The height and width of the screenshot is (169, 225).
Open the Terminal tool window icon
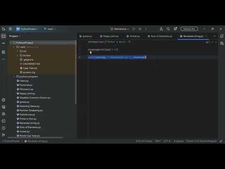click(x=3, y=121)
